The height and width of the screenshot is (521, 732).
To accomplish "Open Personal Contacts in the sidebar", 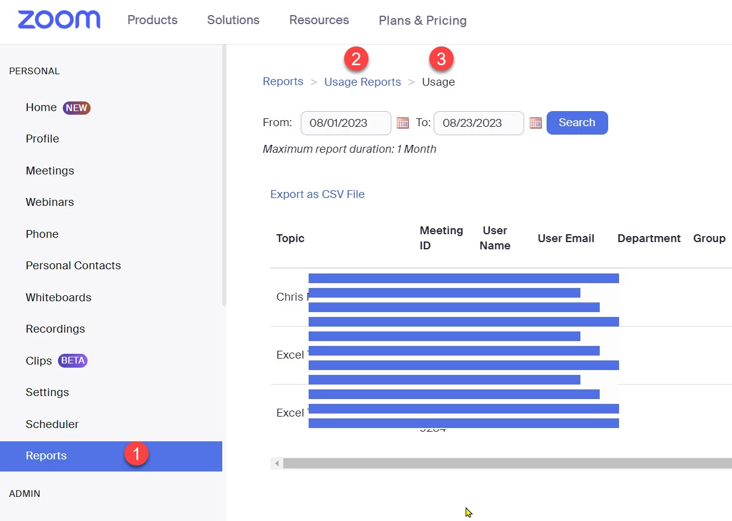I will [x=73, y=266].
